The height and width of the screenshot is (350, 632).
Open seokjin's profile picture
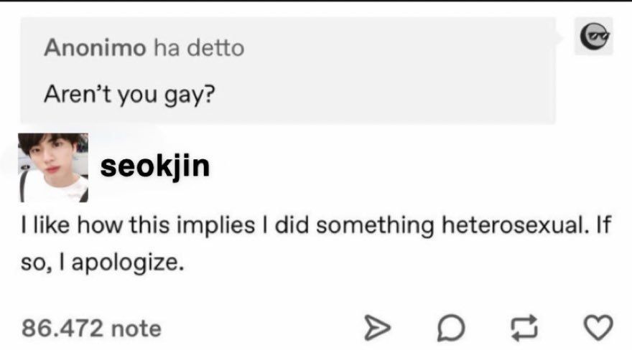click(x=53, y=168)
